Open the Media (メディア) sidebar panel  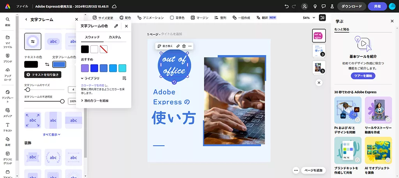(x=8, y=112)
